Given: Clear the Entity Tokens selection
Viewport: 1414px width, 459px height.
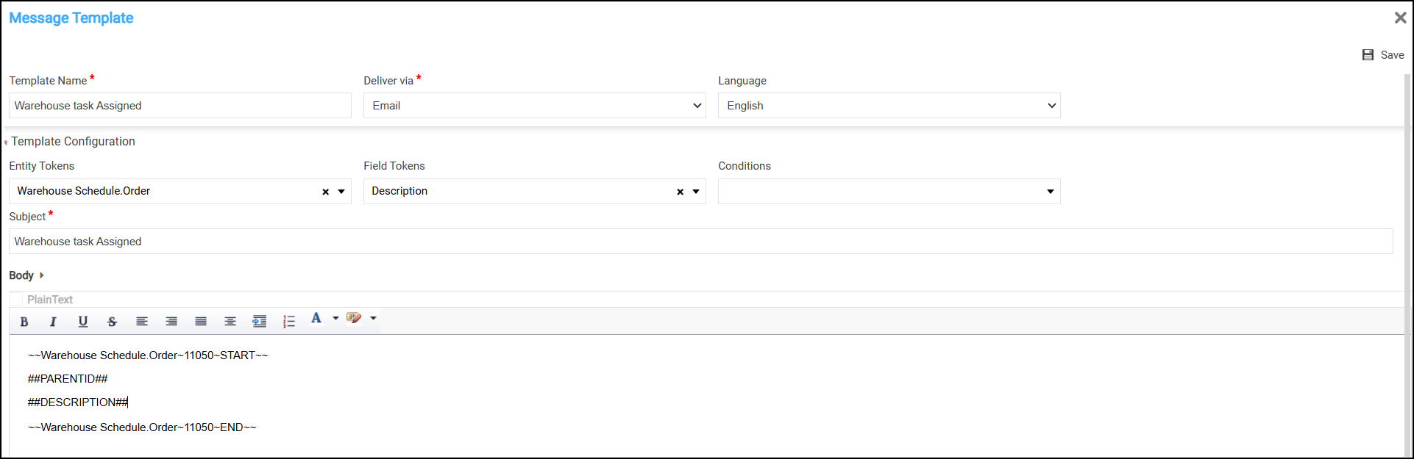Looking at the screenshot, I should [x=325, y=192].
